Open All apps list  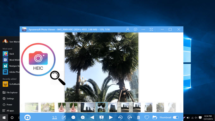coord(8,111)
